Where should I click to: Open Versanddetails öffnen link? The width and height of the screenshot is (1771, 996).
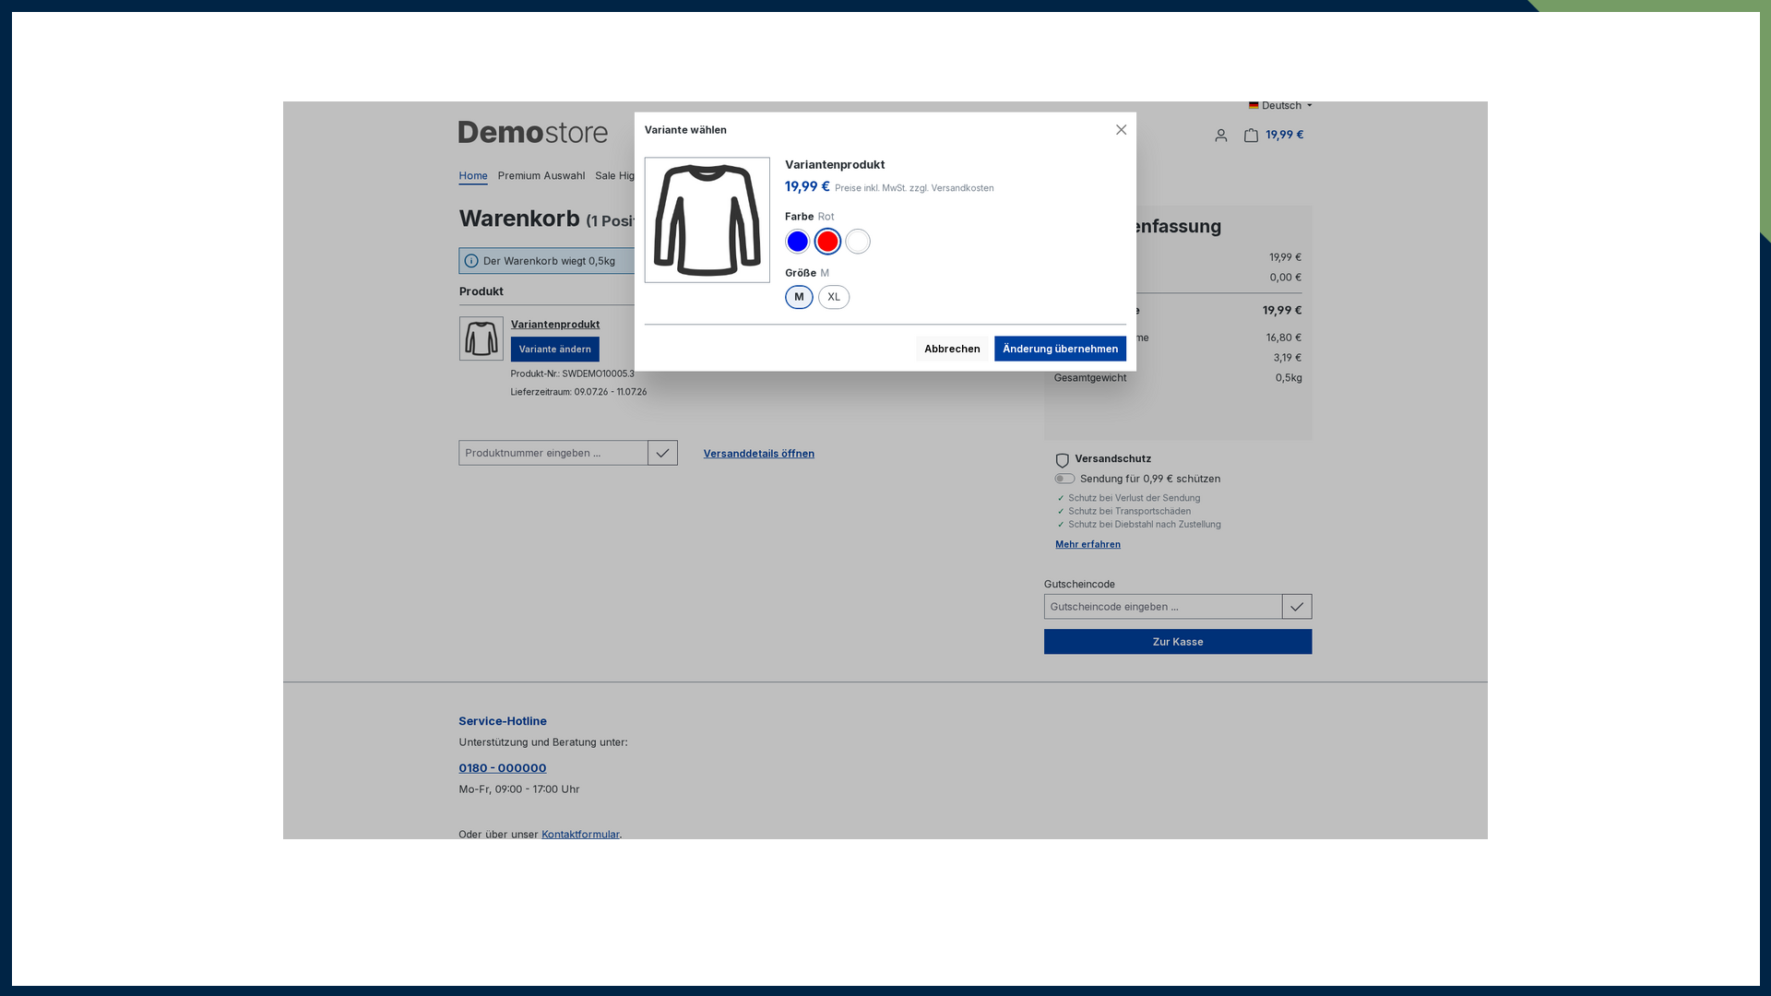coord(758,454)
